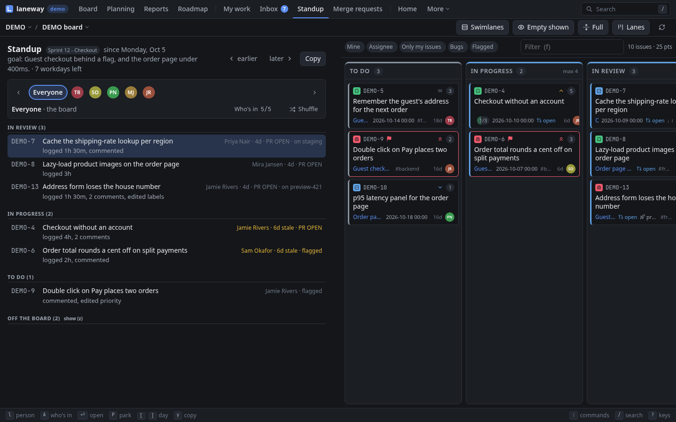Click story type icon on DEMO-4 card
Image resolution: width=676 pixels, height=422 pixels.
[478, 91]
